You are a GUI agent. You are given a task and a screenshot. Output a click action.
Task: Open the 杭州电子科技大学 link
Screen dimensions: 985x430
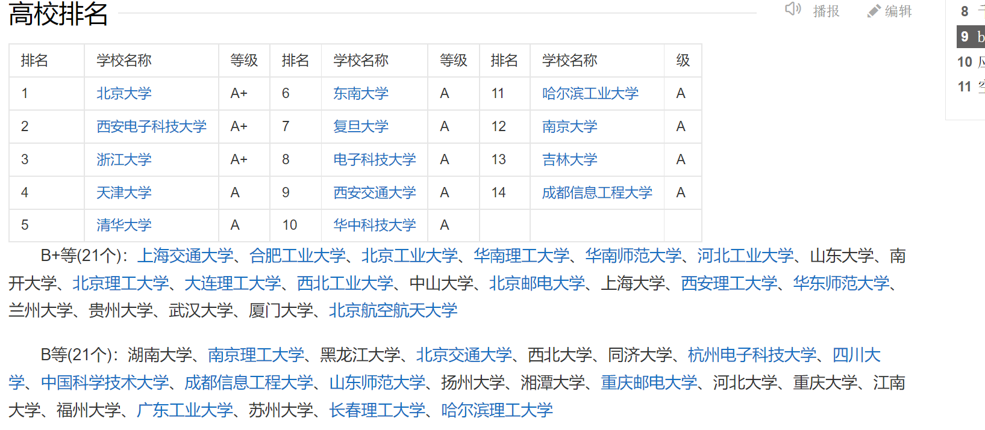pos(752,355)
